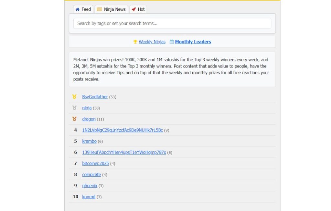Viewport: 331px width, 211px height.
Task: Open the Hot tab
Action: coord(138,9)
